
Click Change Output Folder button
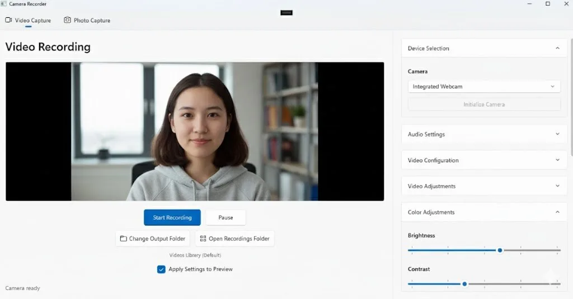[x=153, y=239]
